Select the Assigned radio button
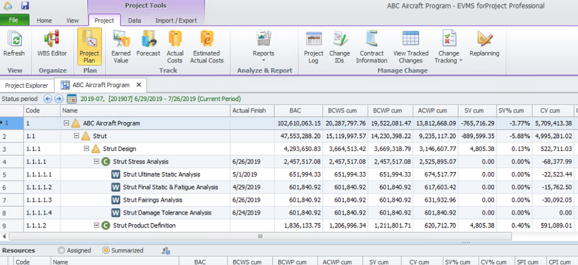Screen dimensions: 578x265 [62, 251]
